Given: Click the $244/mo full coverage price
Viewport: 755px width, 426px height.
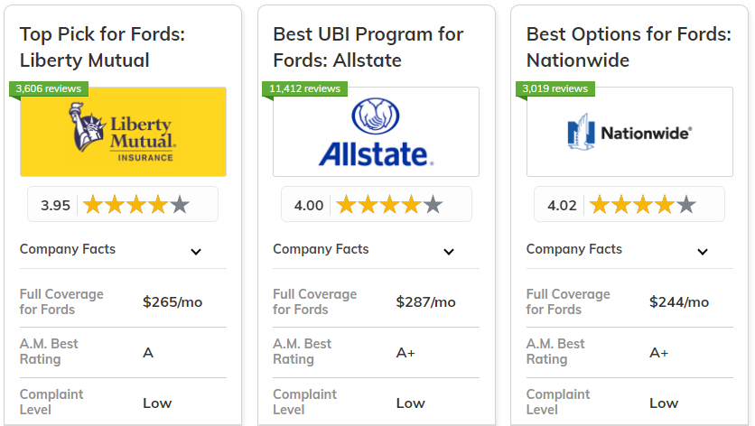Looking at the screenshot, I should point(679,302).
